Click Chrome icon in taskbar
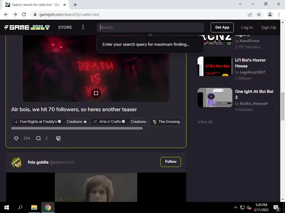 tap(48, 207)
